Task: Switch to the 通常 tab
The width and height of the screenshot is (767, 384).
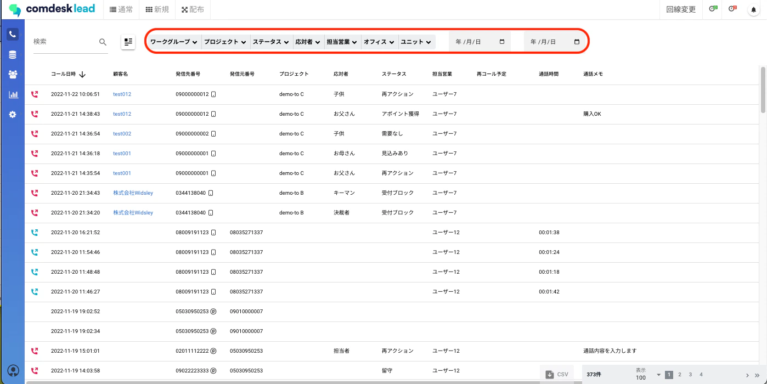Action: [121, 9]
